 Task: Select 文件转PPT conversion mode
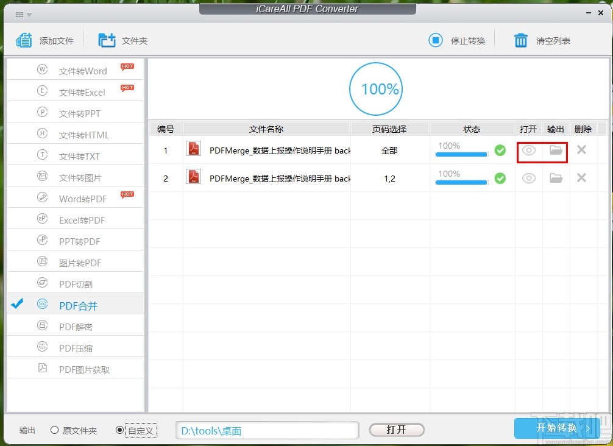(76, 112)
